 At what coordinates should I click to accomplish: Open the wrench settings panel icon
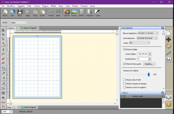[x=168, y=53]
